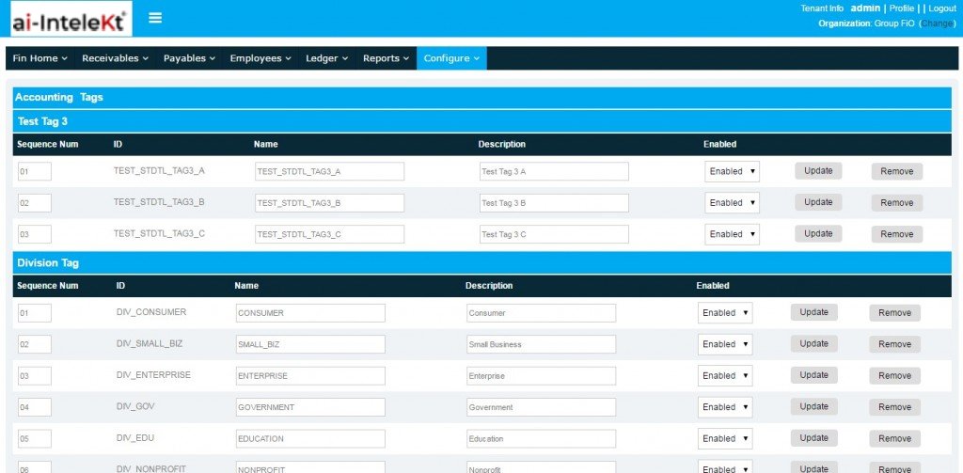Open the Employees menu
The width and height of the screenshot is (963, 473).
(260, 58)
